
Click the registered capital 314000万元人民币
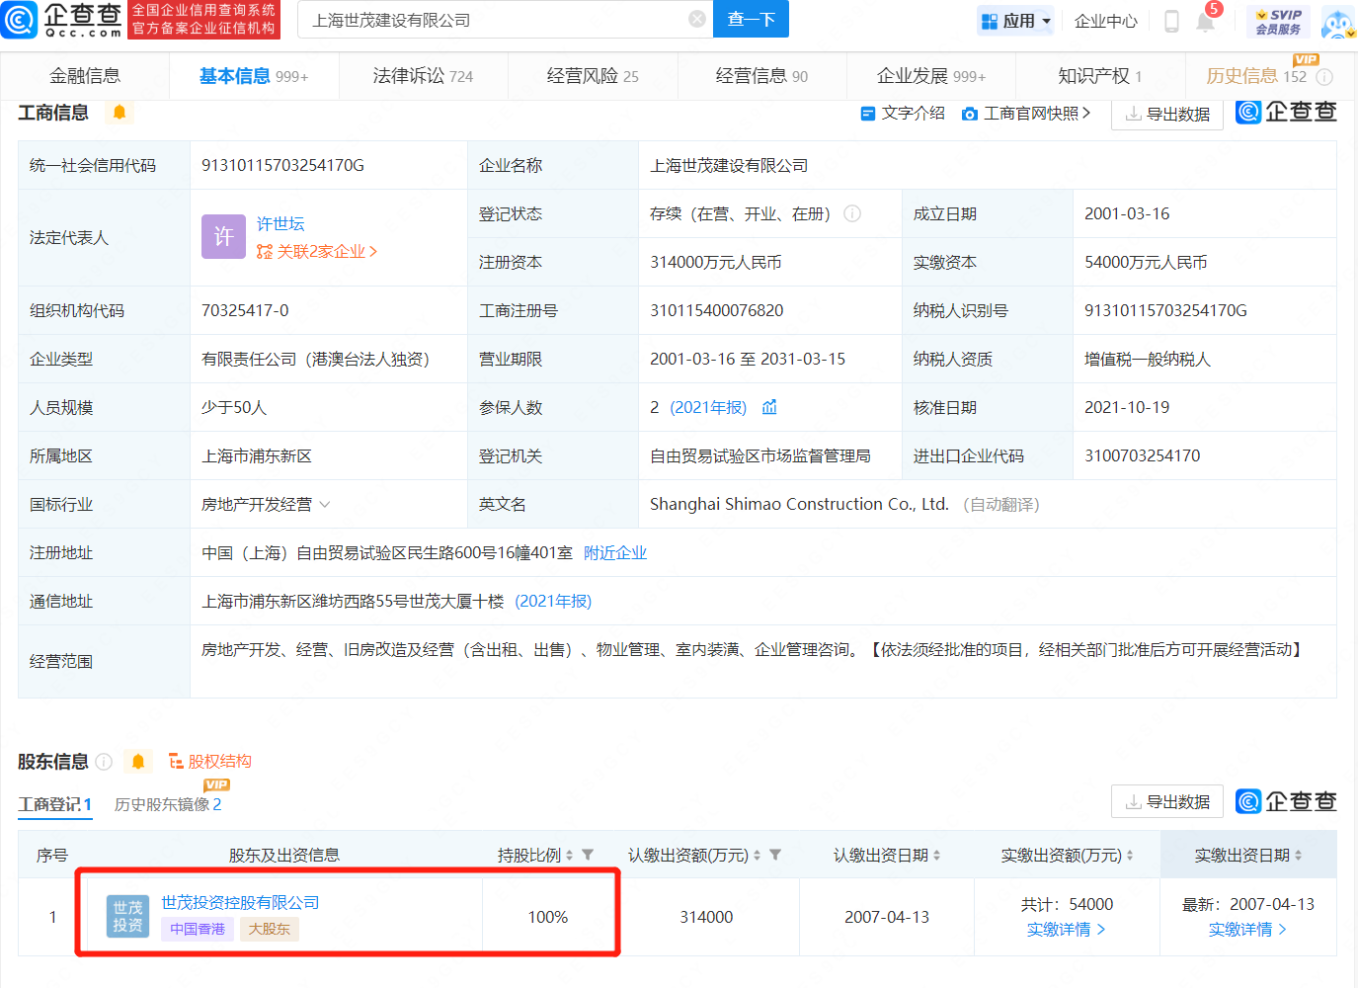point(716,263)
